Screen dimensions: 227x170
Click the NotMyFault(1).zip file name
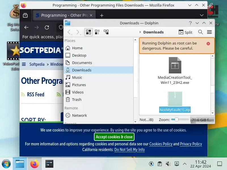point(175,110)
